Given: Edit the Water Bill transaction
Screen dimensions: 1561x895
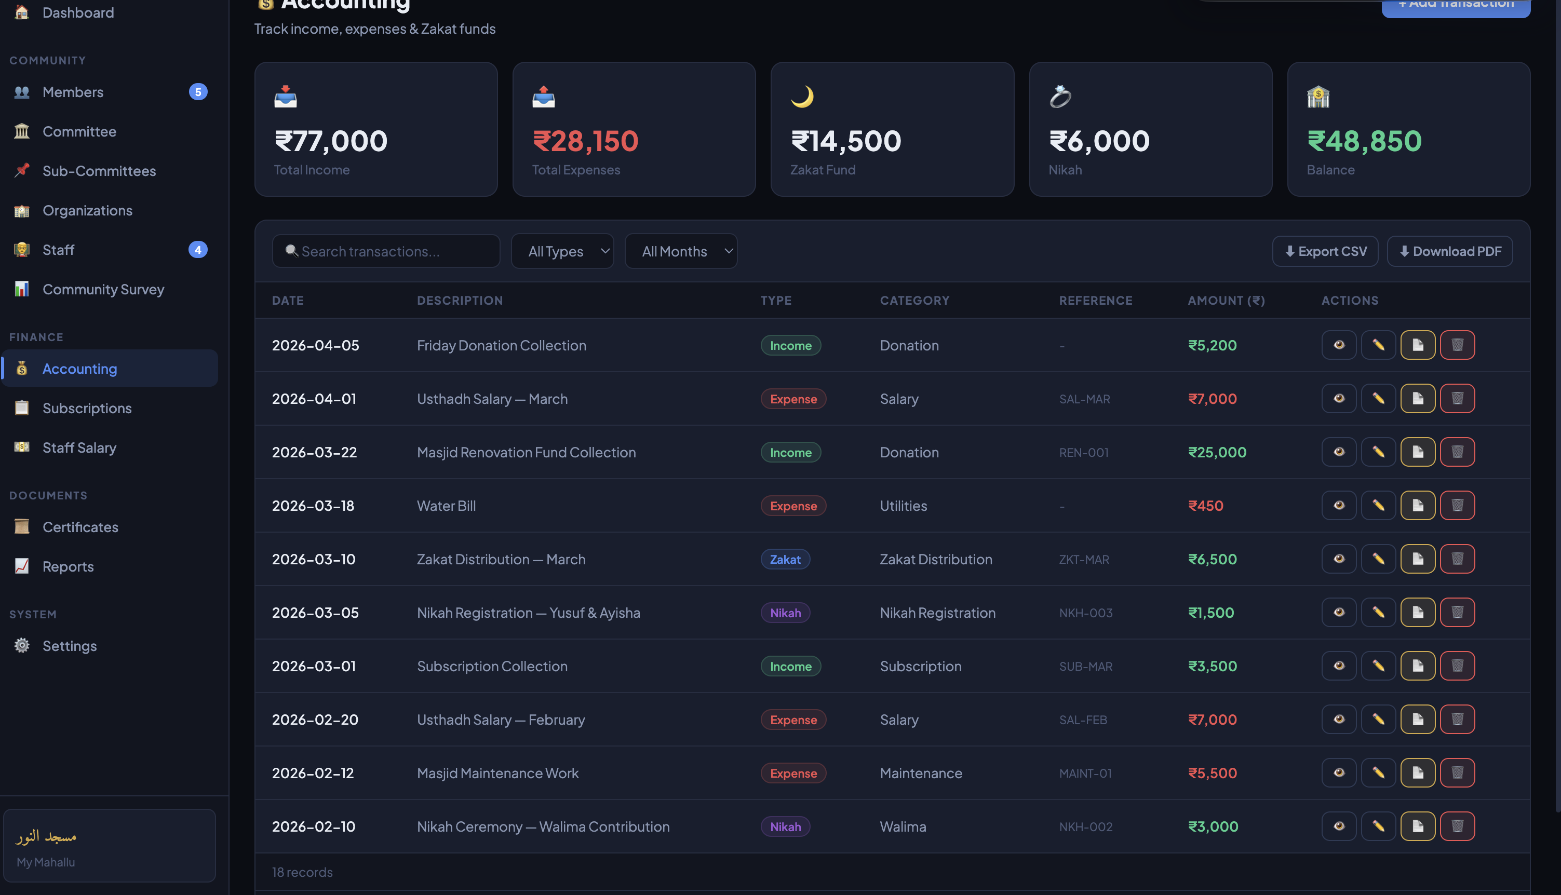Looking at the screenshot, I should (1378, 505).
